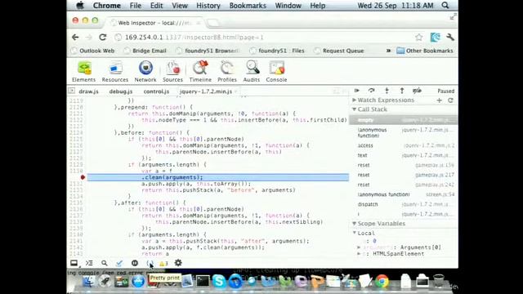Deactivate all breakpoints

[417, 91]
